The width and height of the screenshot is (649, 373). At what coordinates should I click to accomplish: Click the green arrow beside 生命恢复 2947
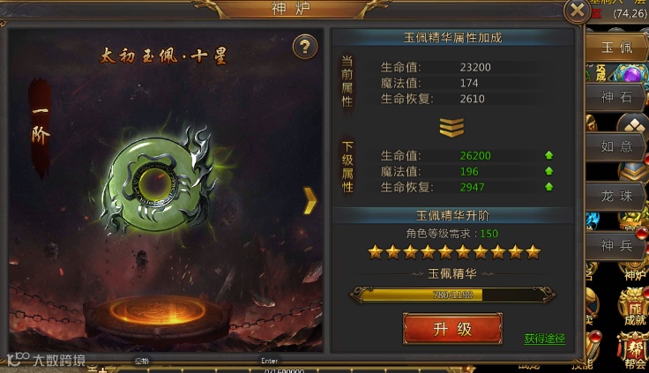[548, 187]
